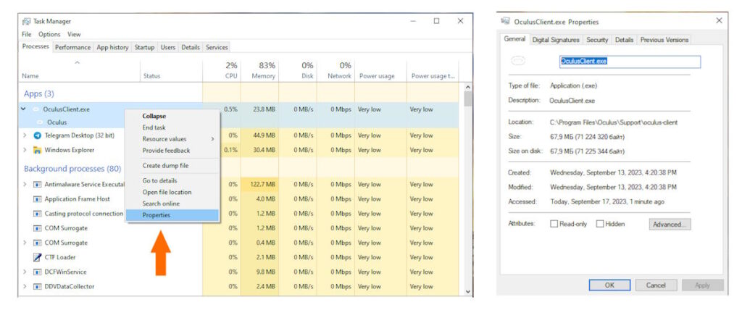Choose Properties in the context menu
The image size is (742, 310).
pos(172,215)
